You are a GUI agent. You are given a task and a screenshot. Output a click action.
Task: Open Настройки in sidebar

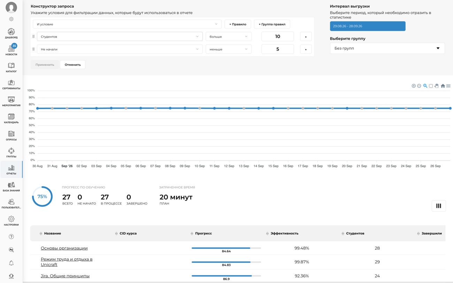click(11, 221)
